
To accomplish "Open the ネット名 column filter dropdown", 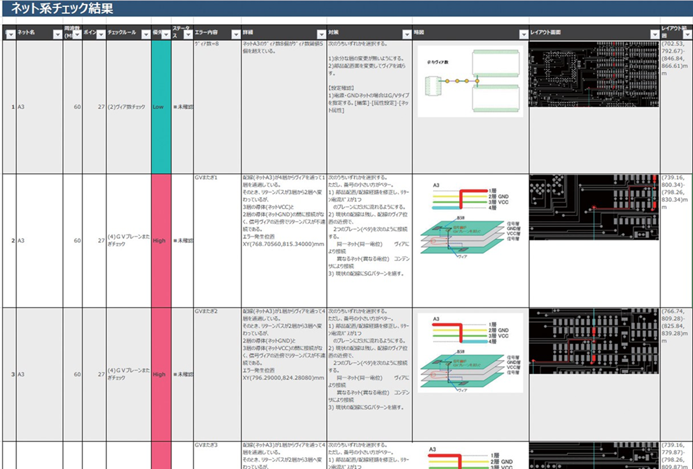I will pos(57,35).
